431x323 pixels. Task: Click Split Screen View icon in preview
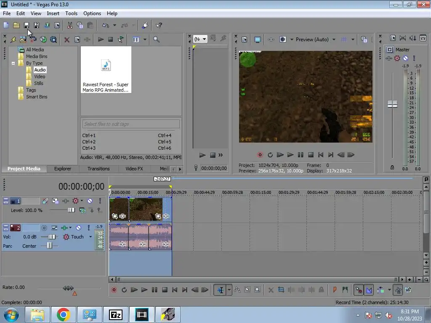click(x=282, y=40)
